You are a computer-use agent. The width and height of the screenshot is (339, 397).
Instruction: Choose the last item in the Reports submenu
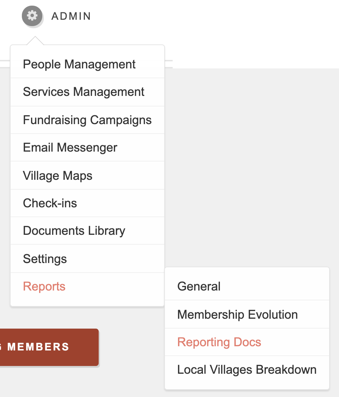coord(247,369)
